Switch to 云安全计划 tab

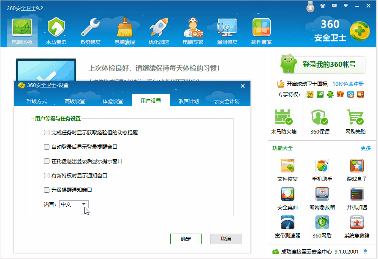227,101
